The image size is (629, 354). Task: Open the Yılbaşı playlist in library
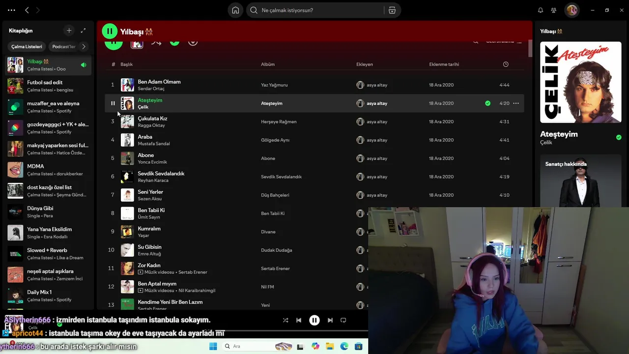coord(49,65)
